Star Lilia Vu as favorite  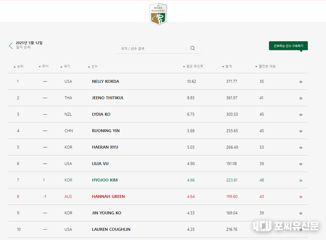point(300,164)
